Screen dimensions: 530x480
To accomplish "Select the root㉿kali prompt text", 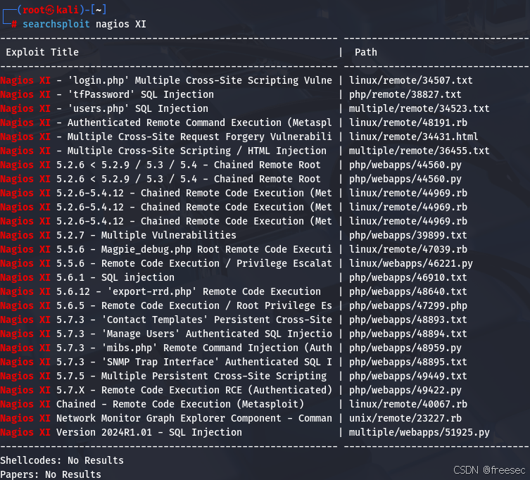I will [51, 10].
